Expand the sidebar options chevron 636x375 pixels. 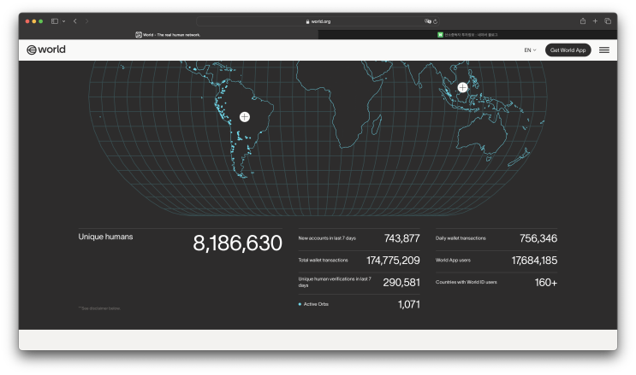click(x=63, y=21)
